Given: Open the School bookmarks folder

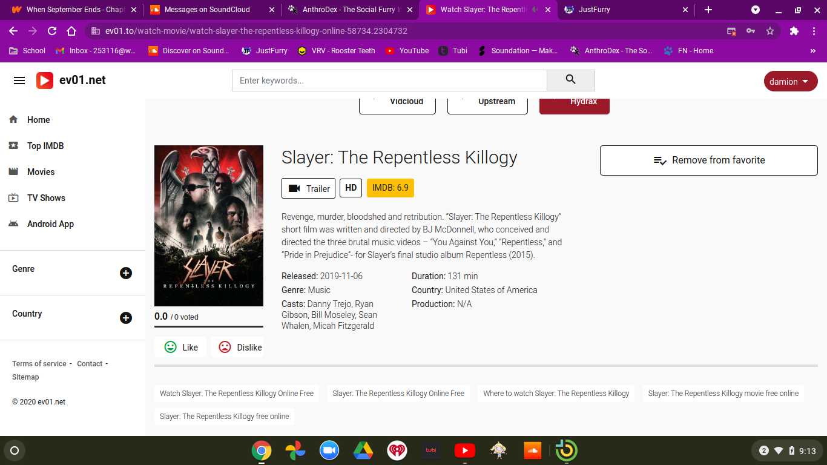Looking at the screenshot, I should (27, 51).
